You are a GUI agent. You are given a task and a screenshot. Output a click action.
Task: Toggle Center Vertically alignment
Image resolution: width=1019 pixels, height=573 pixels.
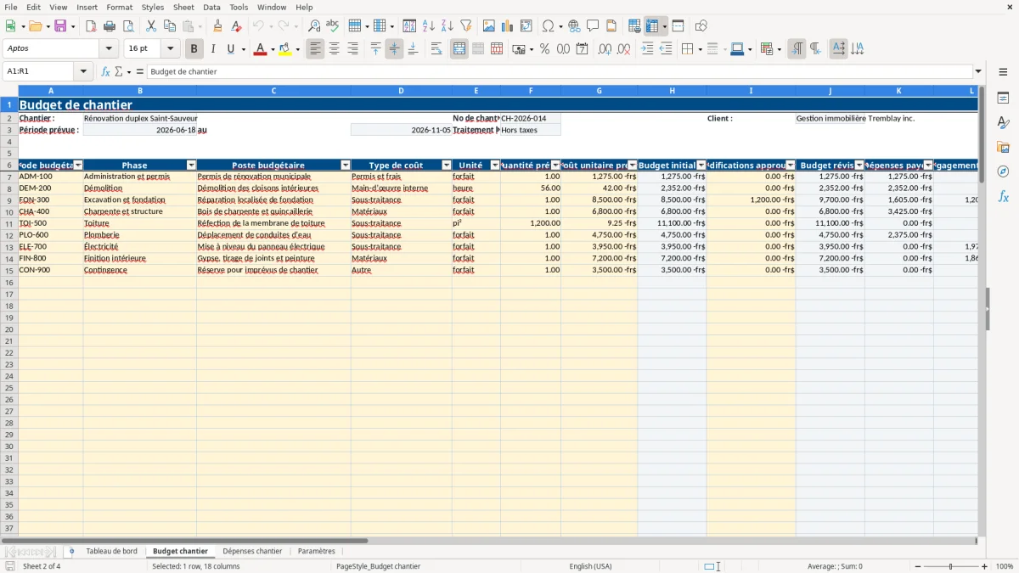coord(394,49)
